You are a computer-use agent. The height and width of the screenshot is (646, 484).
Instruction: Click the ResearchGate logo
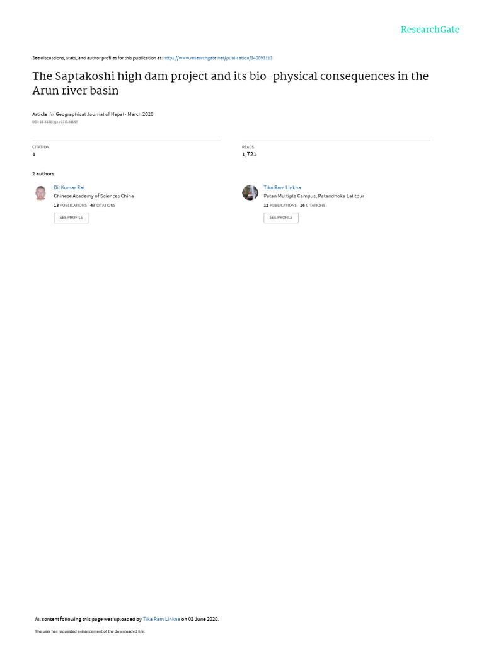point(430,30)
